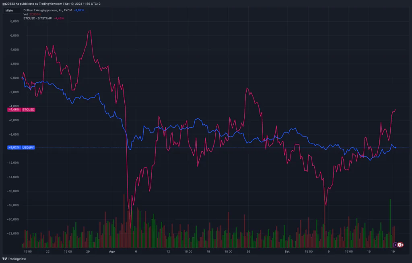
Task: Click the blue USDJPY price scale label
Action: pyautogui.click(x=28, y=147)
